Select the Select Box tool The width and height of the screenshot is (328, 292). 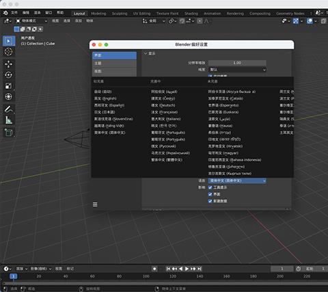coord(9,41)
